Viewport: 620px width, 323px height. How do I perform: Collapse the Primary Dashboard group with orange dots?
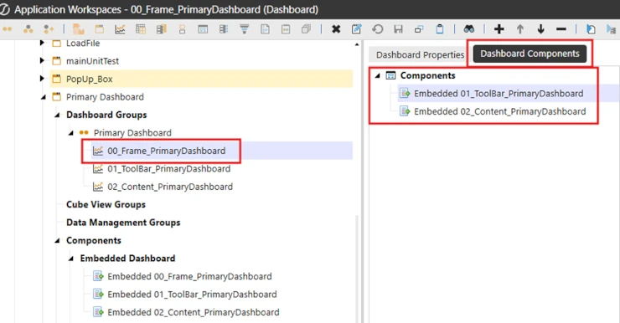click(70, 133)
